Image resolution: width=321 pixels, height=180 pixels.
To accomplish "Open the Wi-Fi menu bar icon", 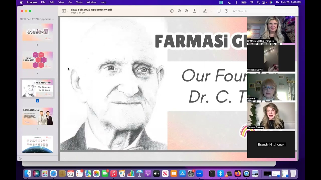I will [252, 2].
